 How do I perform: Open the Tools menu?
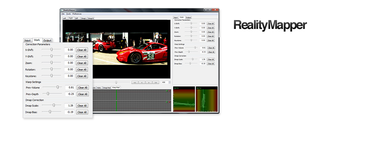point(68,14)
